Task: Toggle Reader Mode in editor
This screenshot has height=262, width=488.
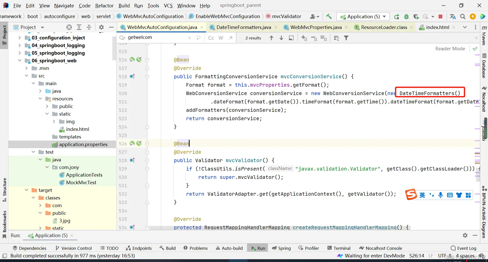Action: (450, 49)
